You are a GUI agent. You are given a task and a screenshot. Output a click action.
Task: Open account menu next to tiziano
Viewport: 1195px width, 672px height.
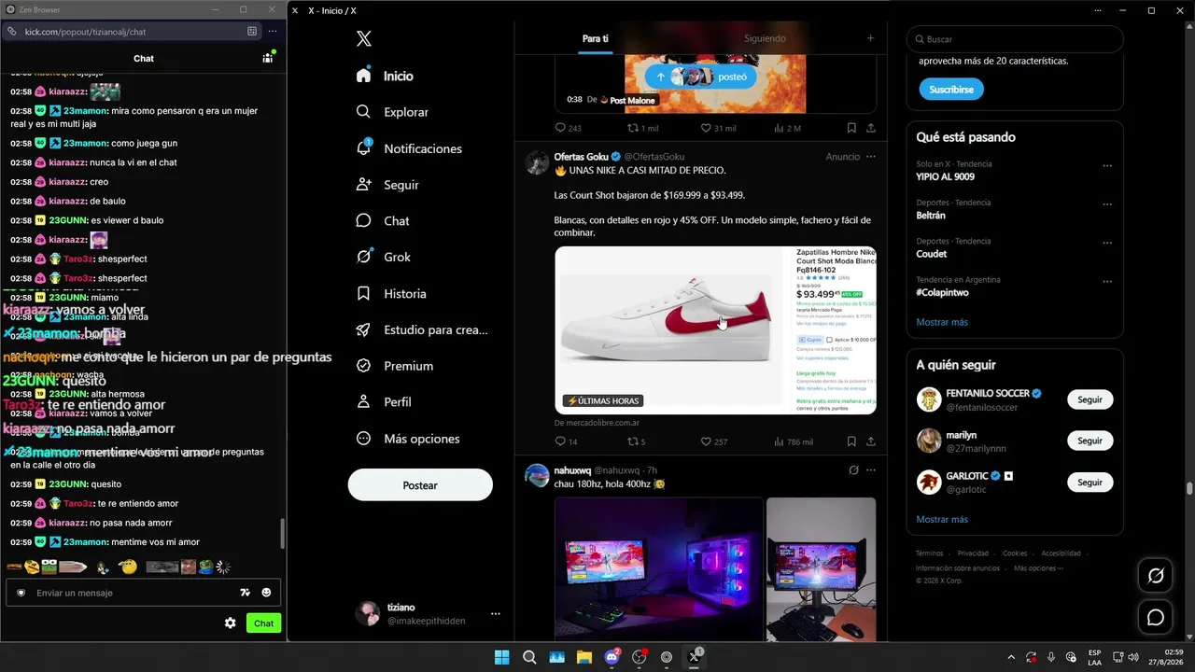(496, 613)
